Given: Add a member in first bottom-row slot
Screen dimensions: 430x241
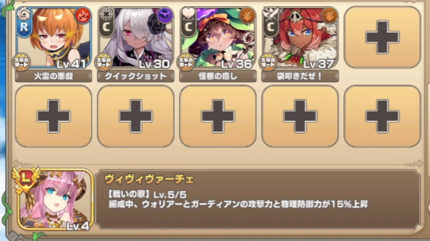Looking at the screenshot, I should (x=53, y=116).
